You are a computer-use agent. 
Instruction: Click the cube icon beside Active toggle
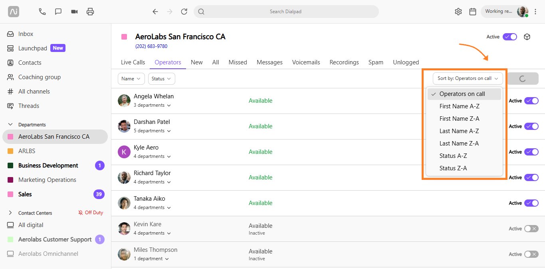click(x=527, y=37)
